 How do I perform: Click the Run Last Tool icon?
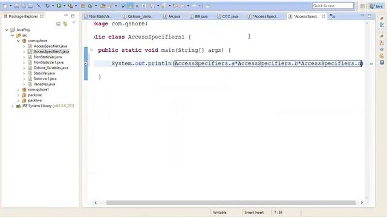coord(70,5)
